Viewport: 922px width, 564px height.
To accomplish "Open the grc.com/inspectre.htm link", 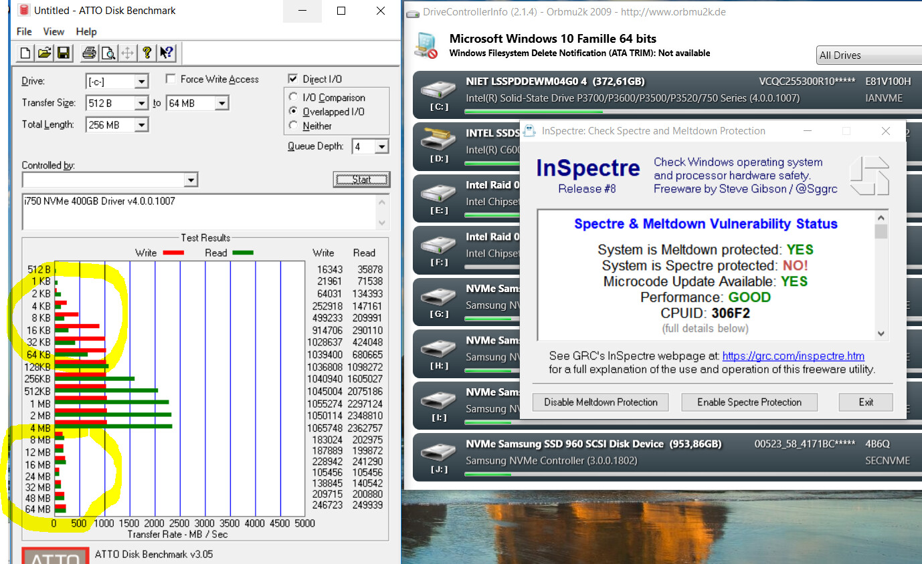I will (794, 356).
